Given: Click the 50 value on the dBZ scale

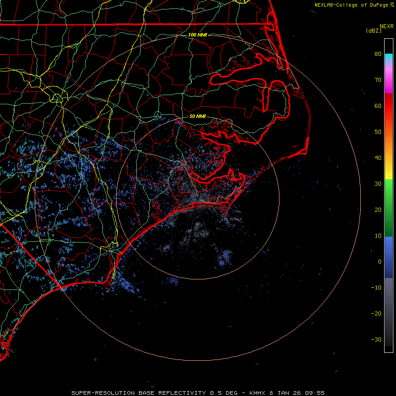Looking at the screenshot, I should 378,132.
